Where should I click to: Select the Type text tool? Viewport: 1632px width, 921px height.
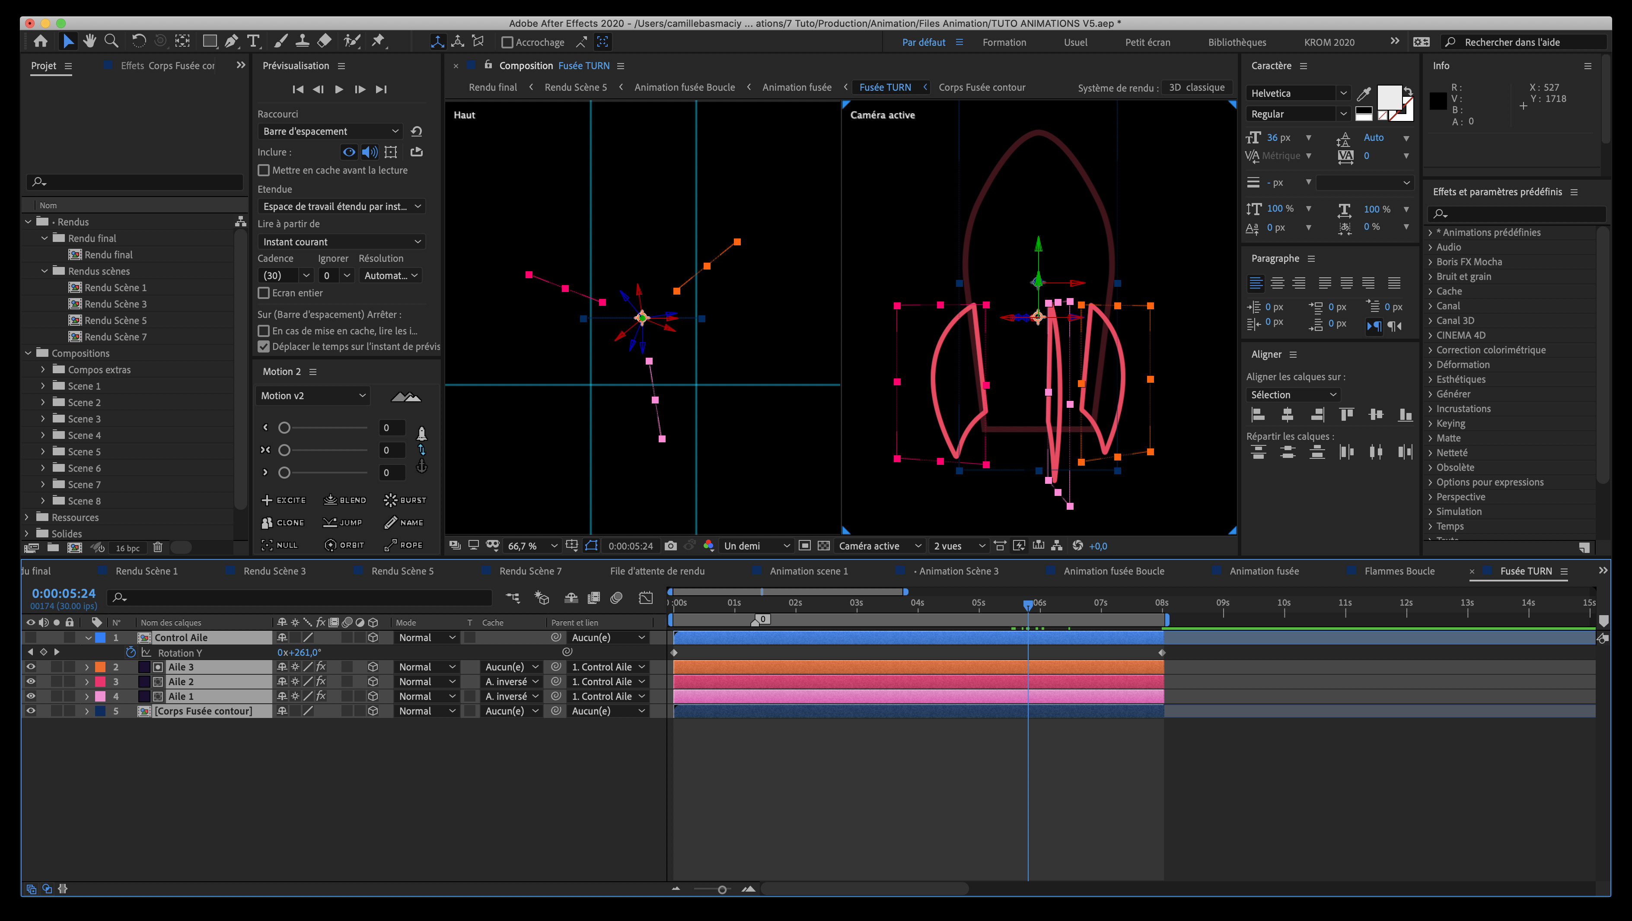(x=253, y=41)
